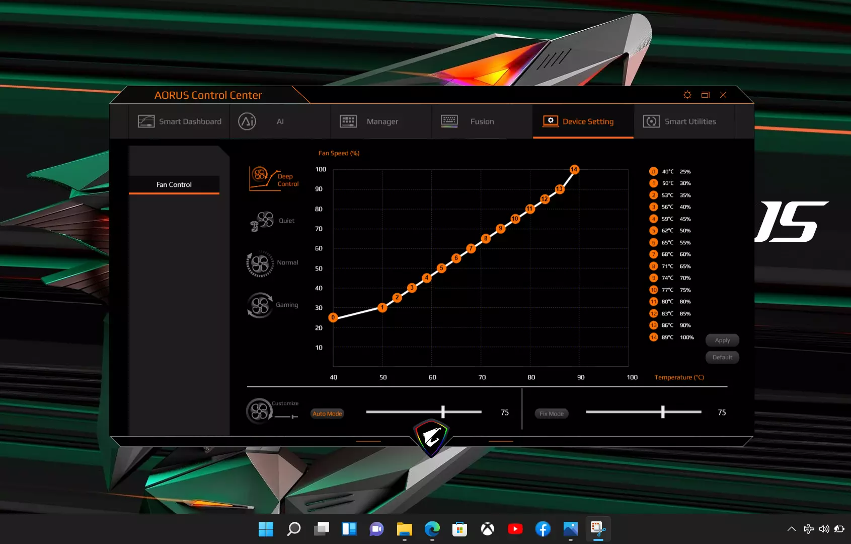Click the Customize fan icon

[260, 411]
